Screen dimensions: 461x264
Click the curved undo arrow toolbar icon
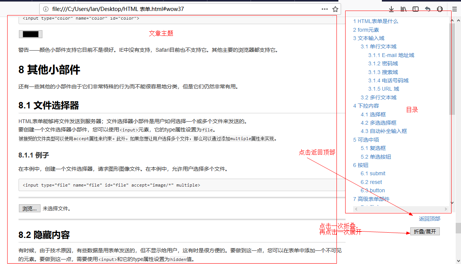coord(428,9)
